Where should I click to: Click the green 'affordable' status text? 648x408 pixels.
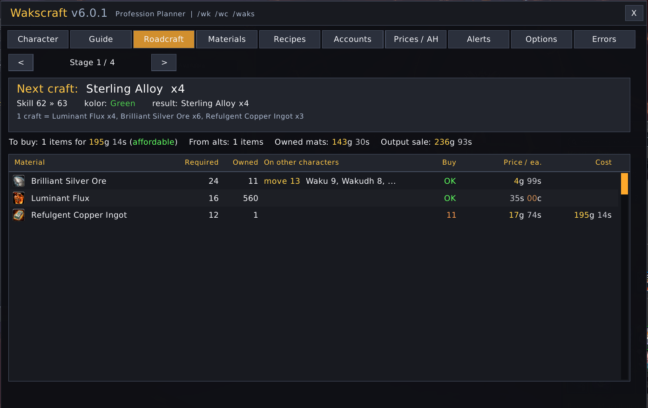coord(154,142)
